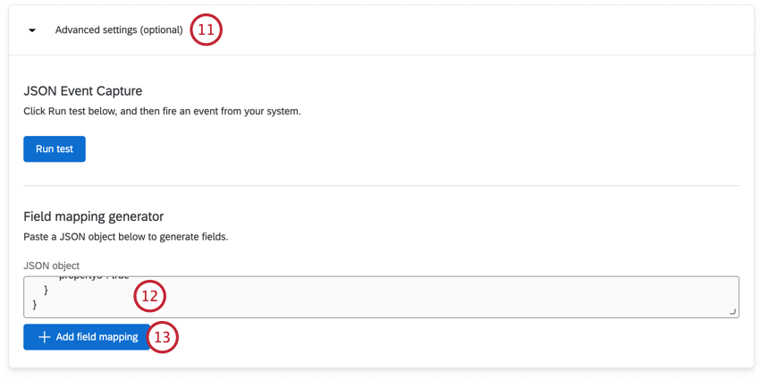Collapse the Advanced settings section arrow
This screenshot has width=760, height=380.
[32, 30]
